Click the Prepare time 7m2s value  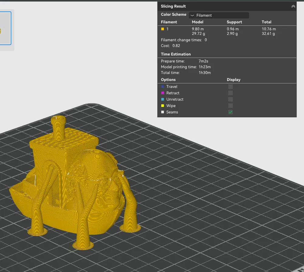click(203, 61)
